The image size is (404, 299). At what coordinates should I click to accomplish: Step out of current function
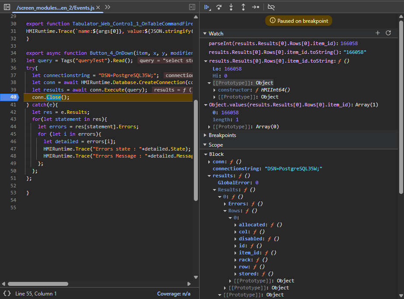pos(243,7)
